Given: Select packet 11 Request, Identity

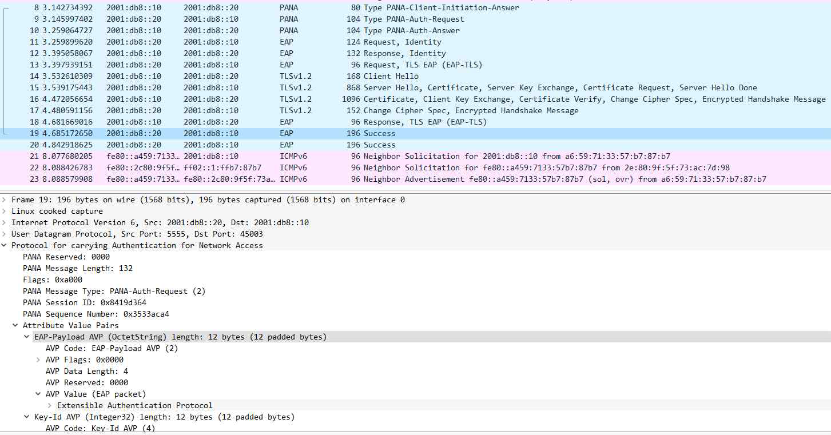Looking at the screenshot, I should [x=415, y=42].
